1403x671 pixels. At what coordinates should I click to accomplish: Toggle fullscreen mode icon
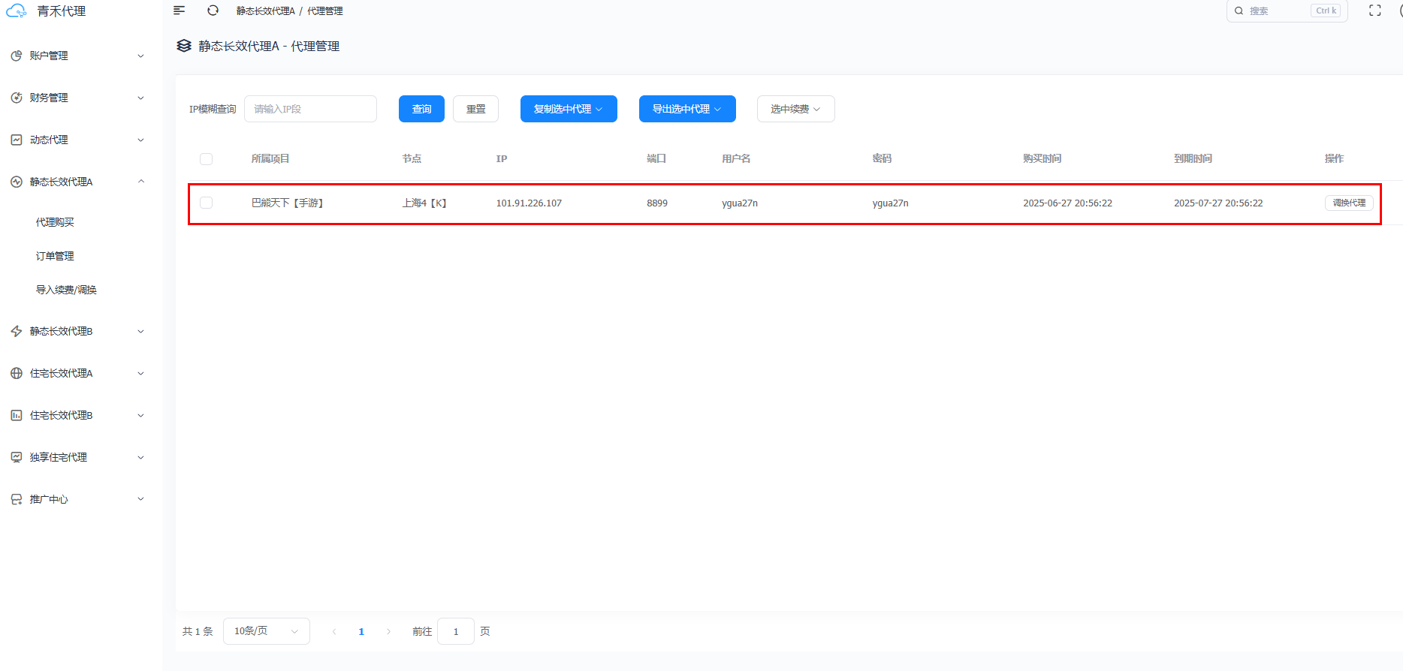(x=1374, y=11)
